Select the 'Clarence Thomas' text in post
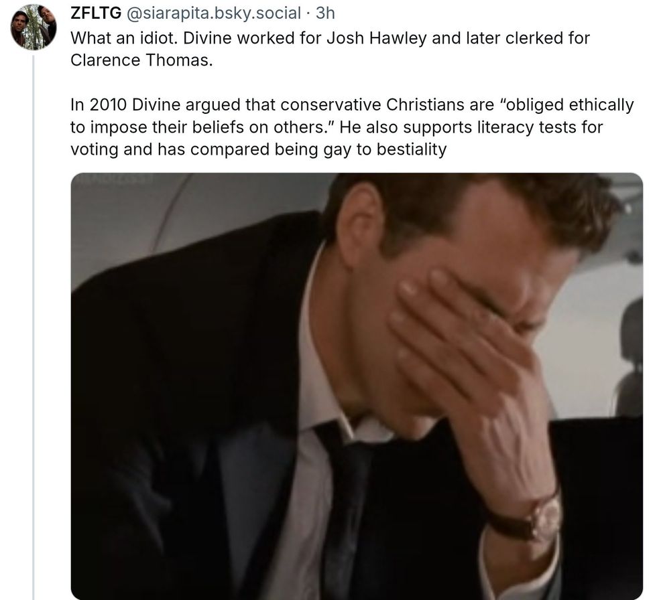 [x=140, y=60]
